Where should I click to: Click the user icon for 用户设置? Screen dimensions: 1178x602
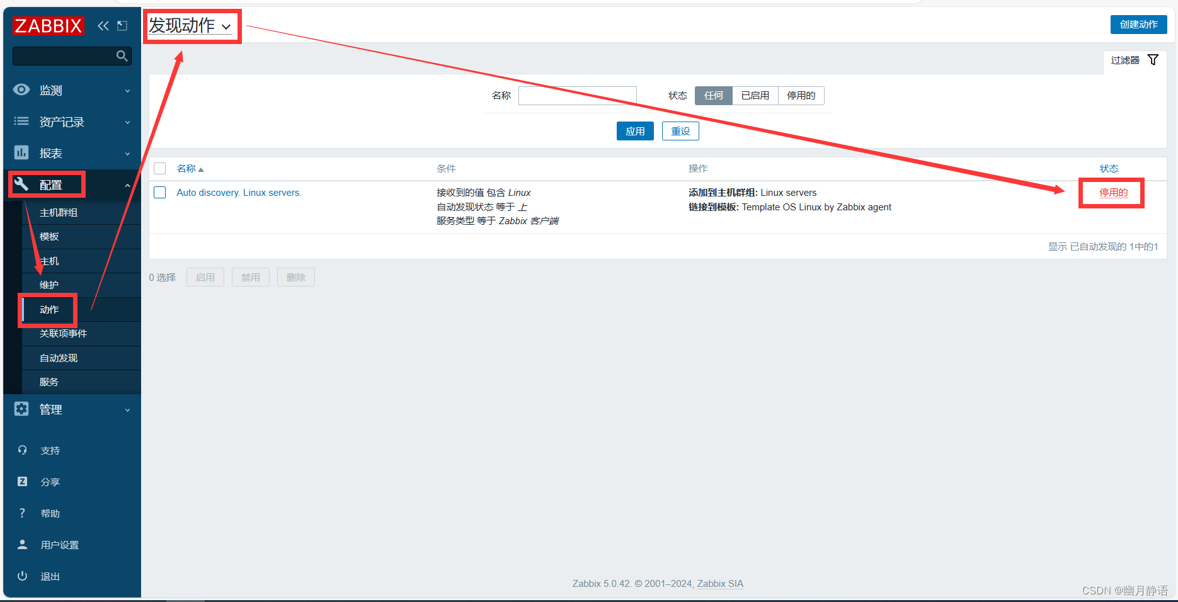tap(23, 545)
